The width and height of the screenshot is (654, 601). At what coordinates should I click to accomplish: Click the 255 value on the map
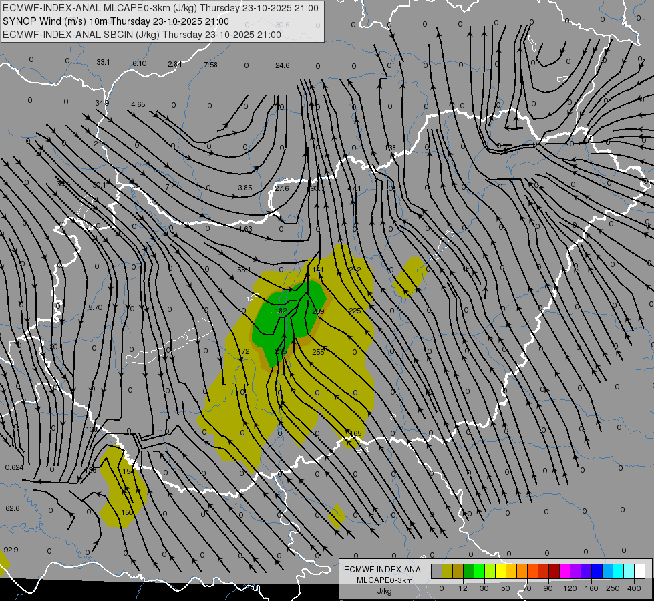click(x=318, y=352)
